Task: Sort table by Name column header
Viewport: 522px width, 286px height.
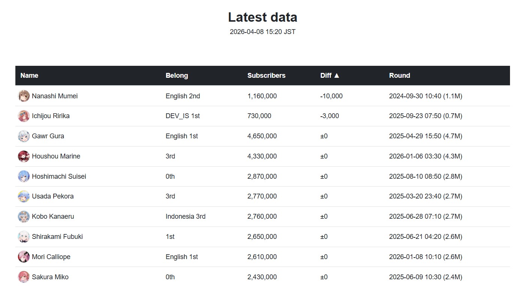Action: [29, 76]
